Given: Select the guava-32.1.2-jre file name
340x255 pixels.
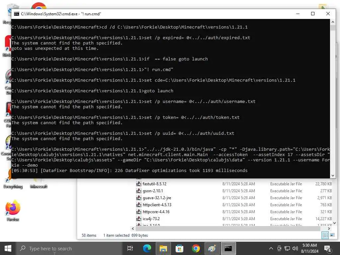Looking at the screenshot, I should tap(157, 198).
